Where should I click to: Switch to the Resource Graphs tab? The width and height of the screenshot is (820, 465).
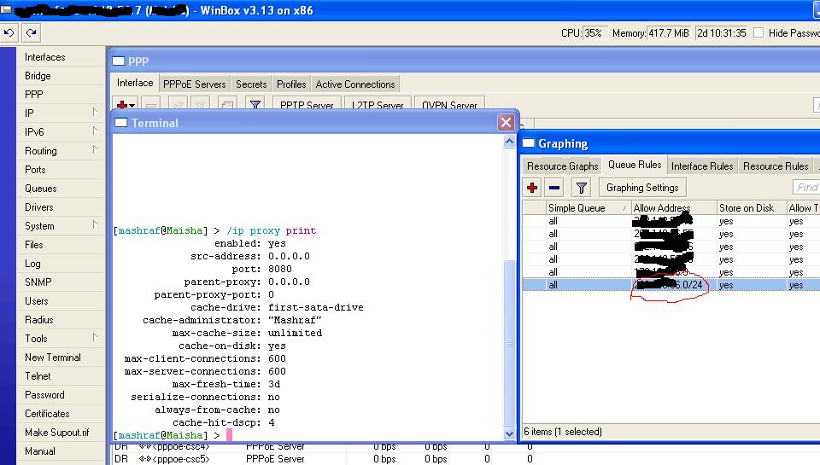click(x=562, y=166)
